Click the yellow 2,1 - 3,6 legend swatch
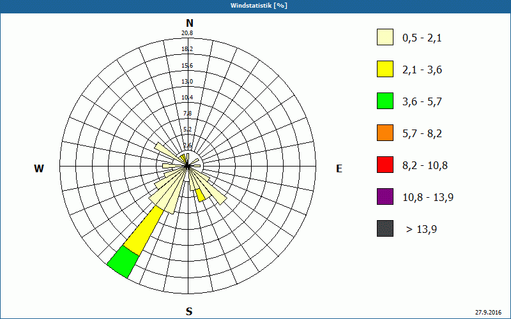 click(x=385, y=69)
